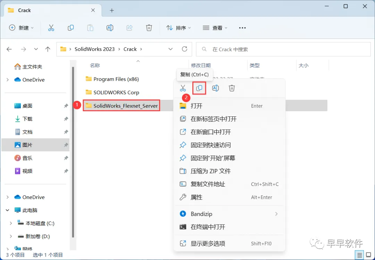Open the address bar history dropdown
The height and width of the screenshot is (260, 375).
click(x=170, y=49)
